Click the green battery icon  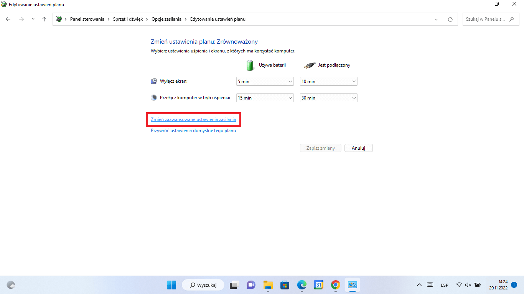point(250,65)
